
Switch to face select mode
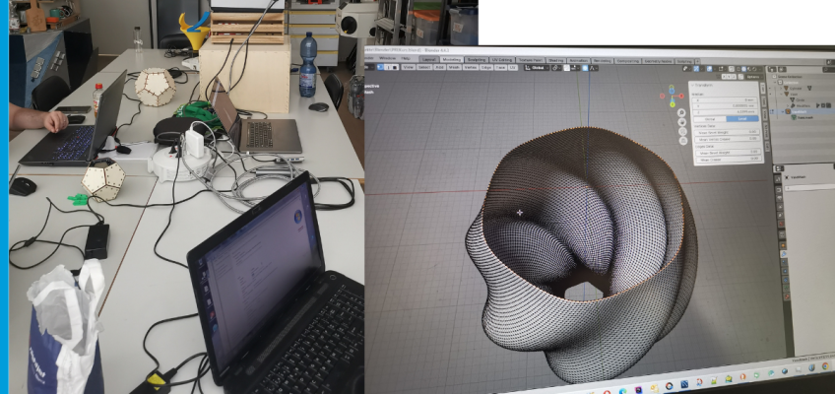tap(395, 67)
